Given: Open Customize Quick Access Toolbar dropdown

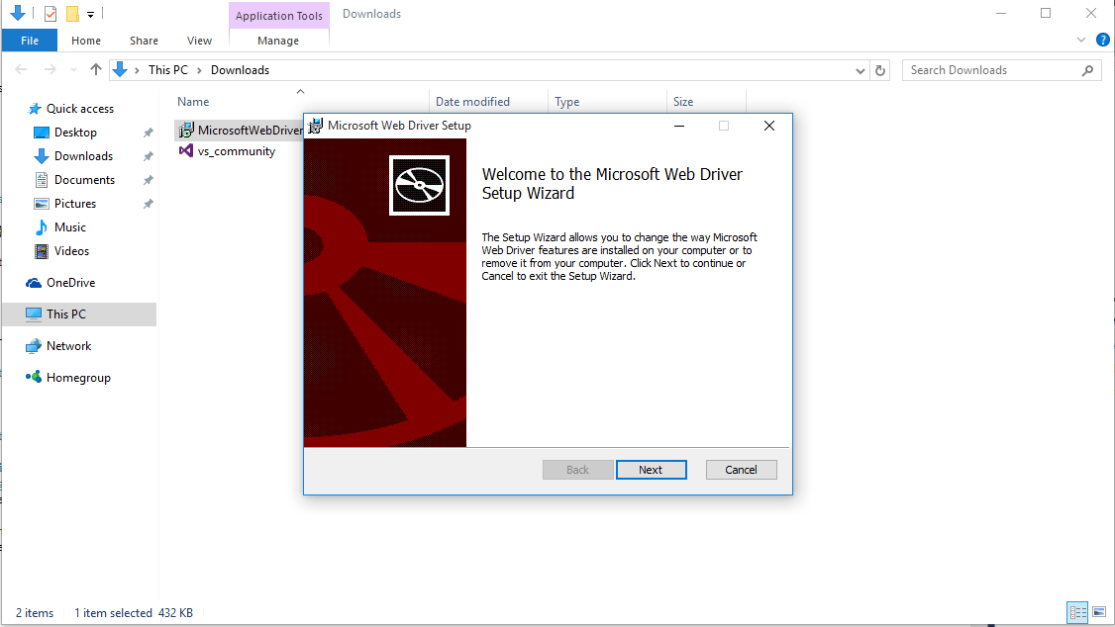Looking at the screenshot, I should point(91,14).
